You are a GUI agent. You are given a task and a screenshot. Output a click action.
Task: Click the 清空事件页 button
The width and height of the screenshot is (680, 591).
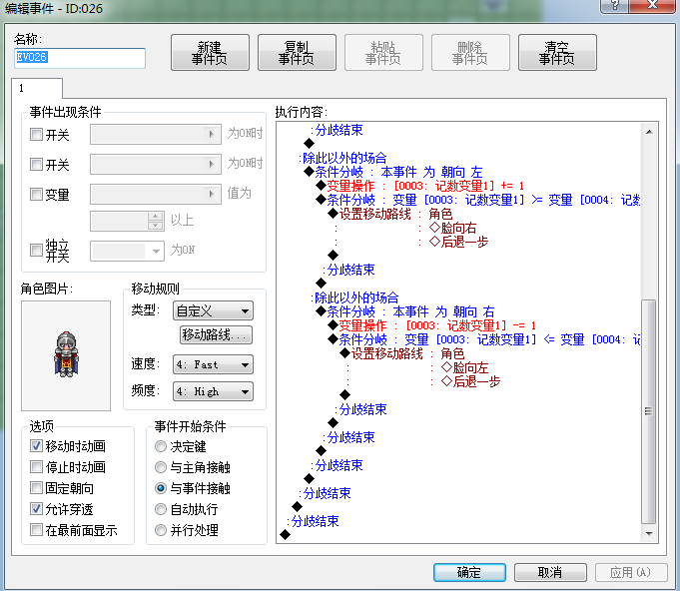[557, 53]
